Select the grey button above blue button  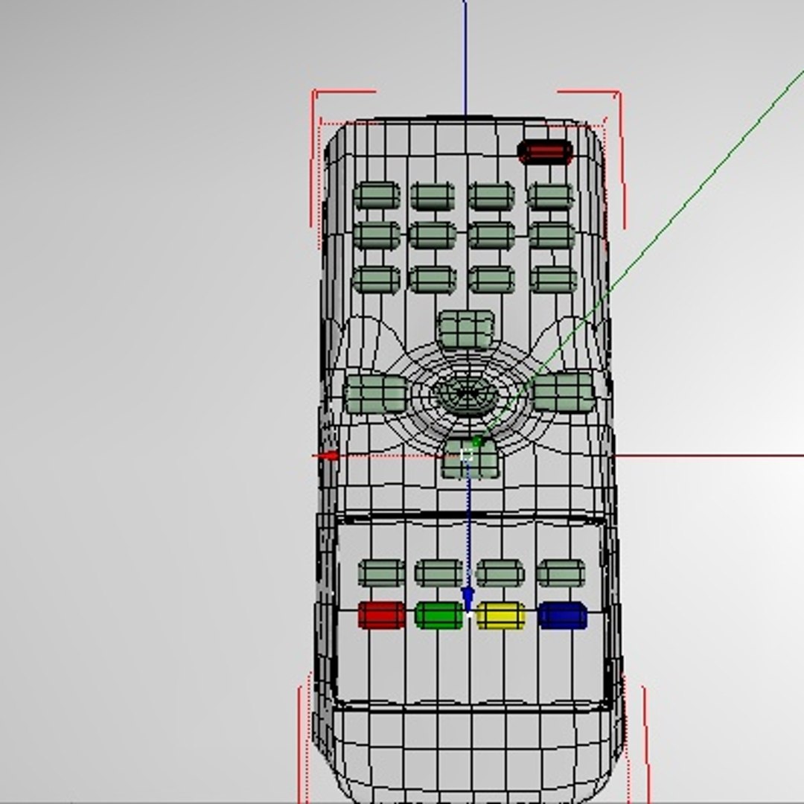tap(561, 572)
